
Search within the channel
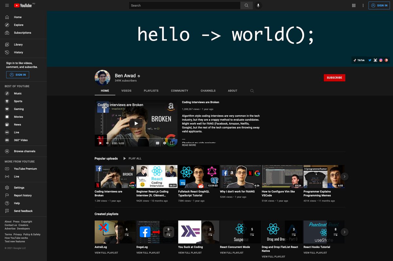pyautogui.click(x=252, y=91)
